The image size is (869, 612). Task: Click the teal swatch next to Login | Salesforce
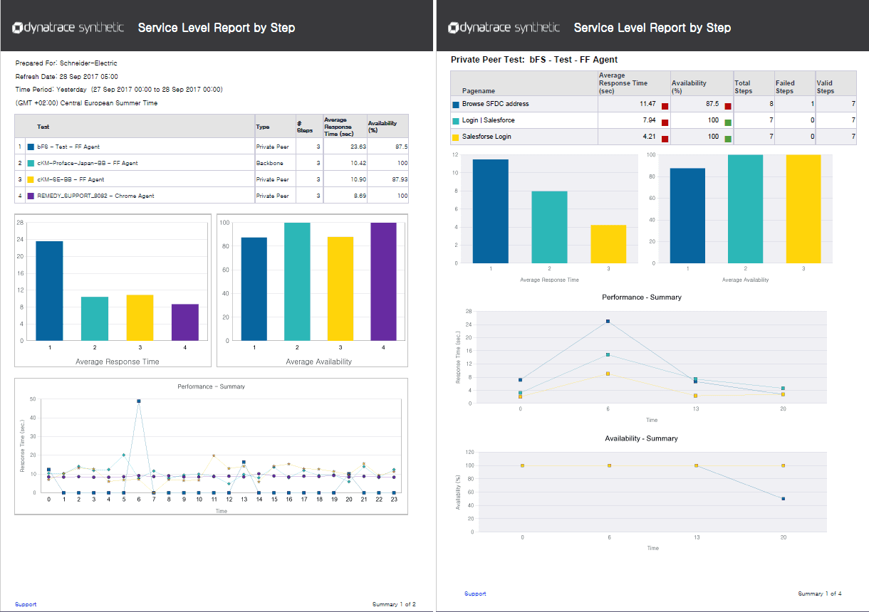tap(456, 120)
